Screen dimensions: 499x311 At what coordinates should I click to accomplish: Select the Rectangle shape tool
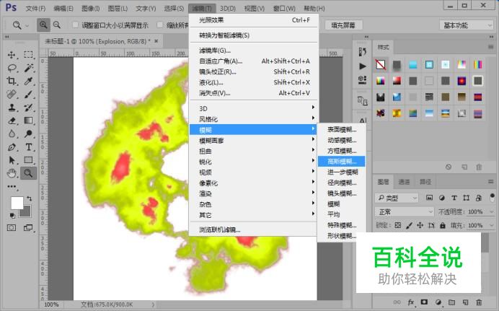[x=28, y=159]
